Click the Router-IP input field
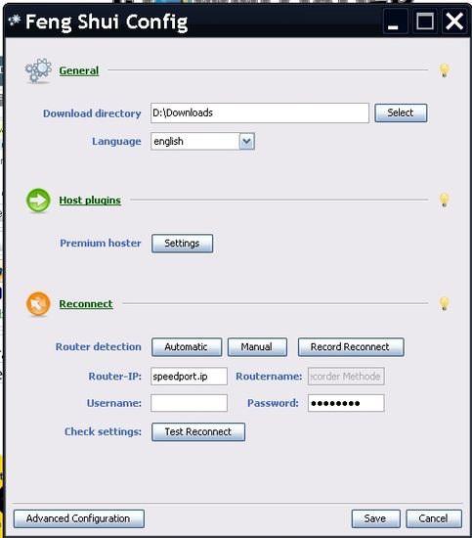 189,377
